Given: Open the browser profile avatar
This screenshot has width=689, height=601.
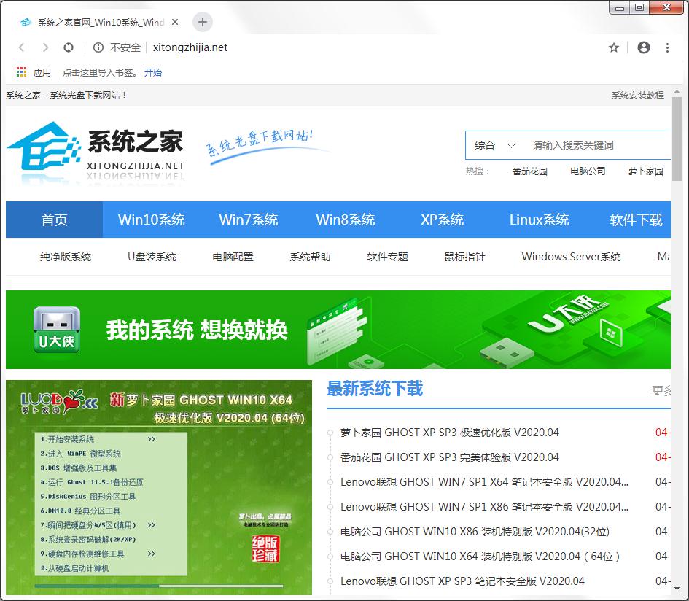Looking at the screenshot, I should pos(643,47).
